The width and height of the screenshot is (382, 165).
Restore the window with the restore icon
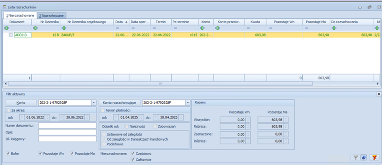369,7
